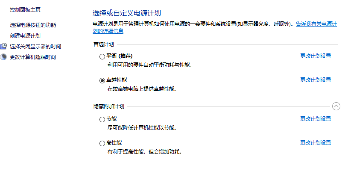Click 创建电源计划 in the sidebar
The width and height of the screenshot is (348, 183).
25,36
